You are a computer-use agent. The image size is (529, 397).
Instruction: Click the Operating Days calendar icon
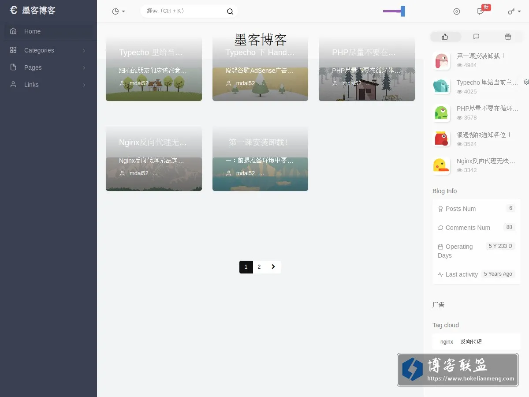[x=440, y=247]
